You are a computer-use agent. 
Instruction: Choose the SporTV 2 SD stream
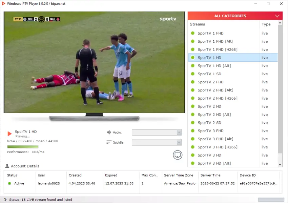pyautogui.click(x=233, y=123)
